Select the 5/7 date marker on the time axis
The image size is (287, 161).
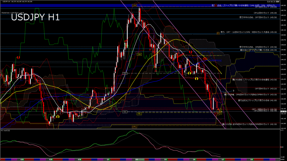223,159
